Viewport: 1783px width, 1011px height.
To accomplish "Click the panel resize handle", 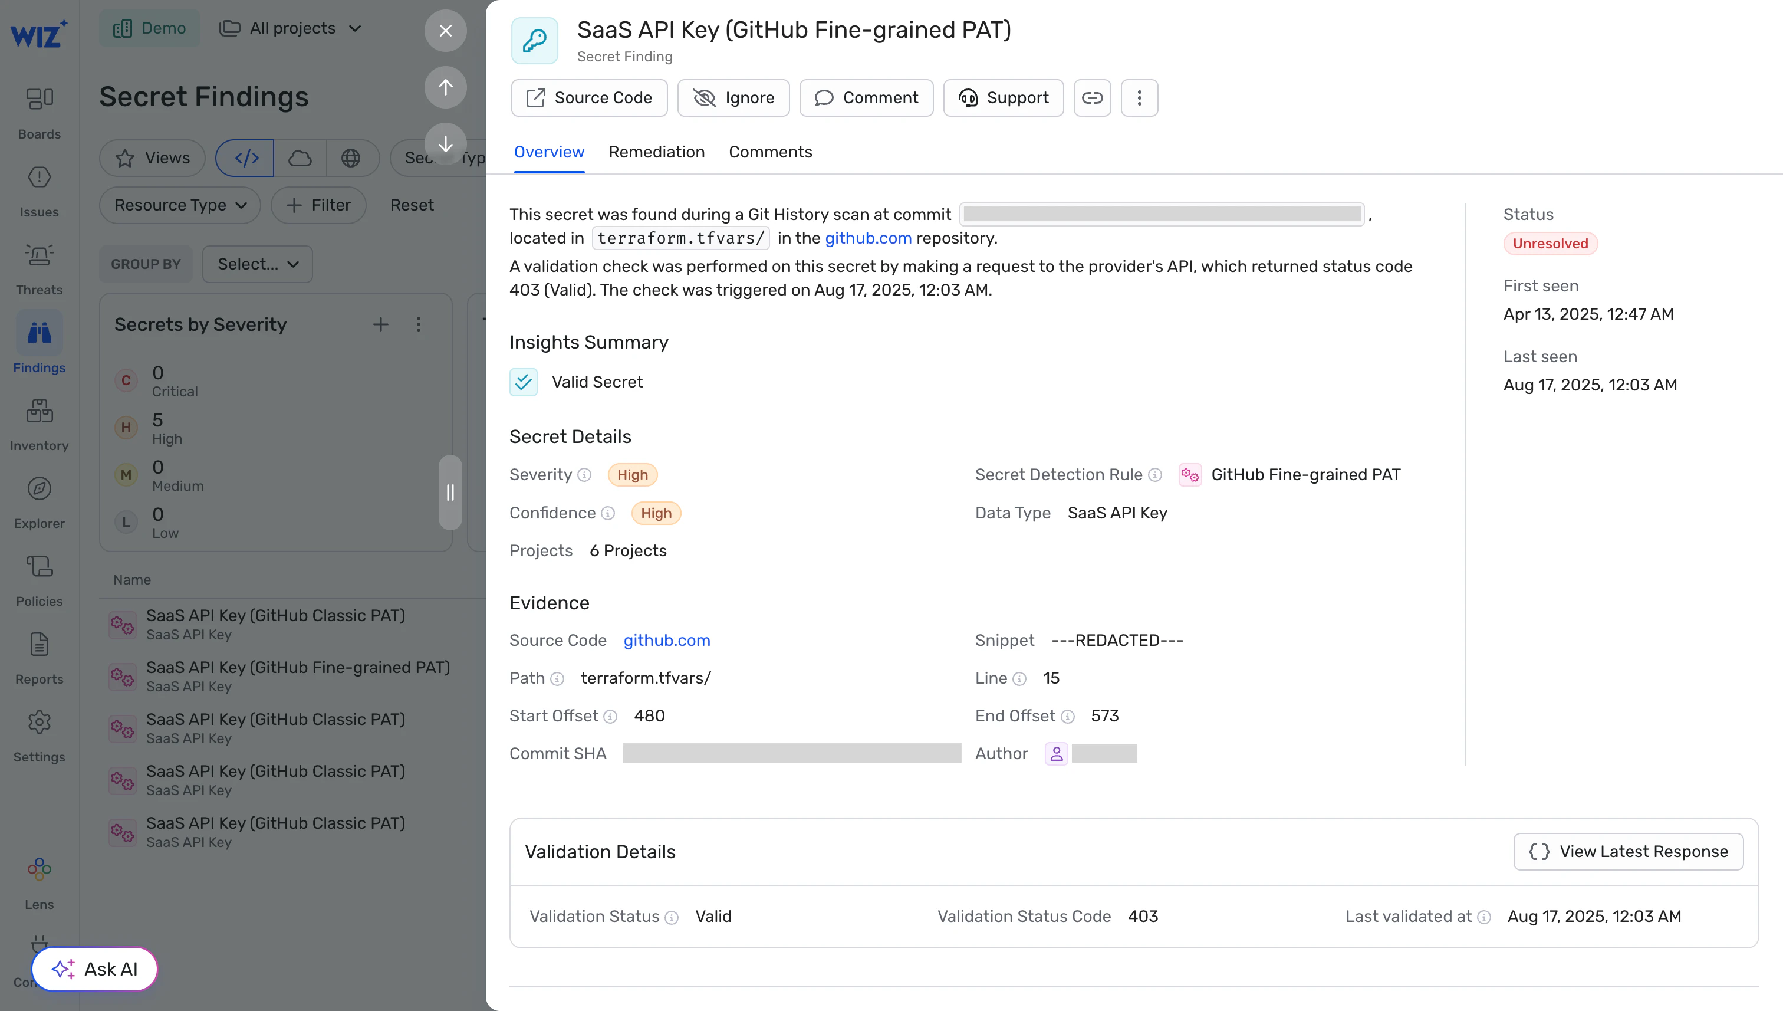I will coord(450,493).
